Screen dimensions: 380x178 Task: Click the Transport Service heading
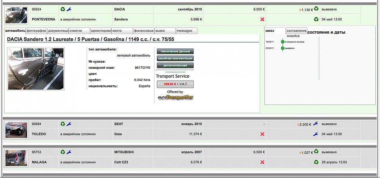172,76
